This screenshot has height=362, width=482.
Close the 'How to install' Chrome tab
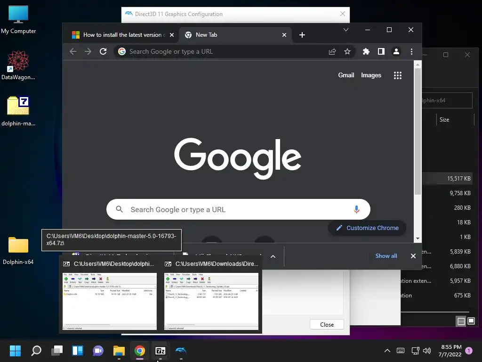(172, 35)
